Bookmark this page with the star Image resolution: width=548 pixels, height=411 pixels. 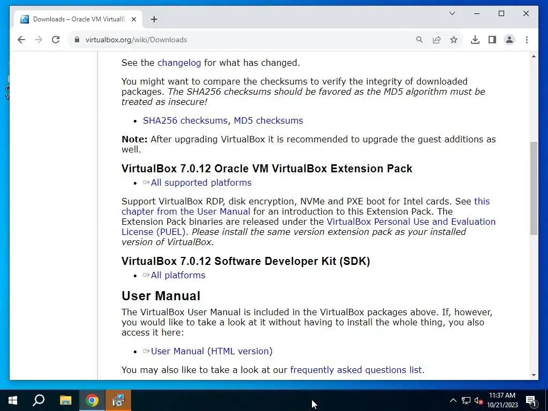coord(454,40)
